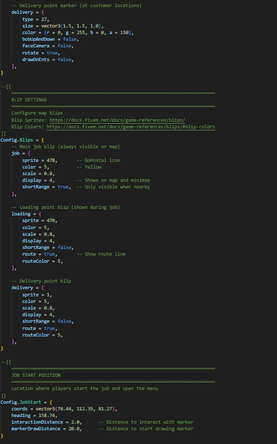The width and height of the screenshot is (277, 444).
Task: Click the 'heading = 158.74' line
Action: point(34,415)
